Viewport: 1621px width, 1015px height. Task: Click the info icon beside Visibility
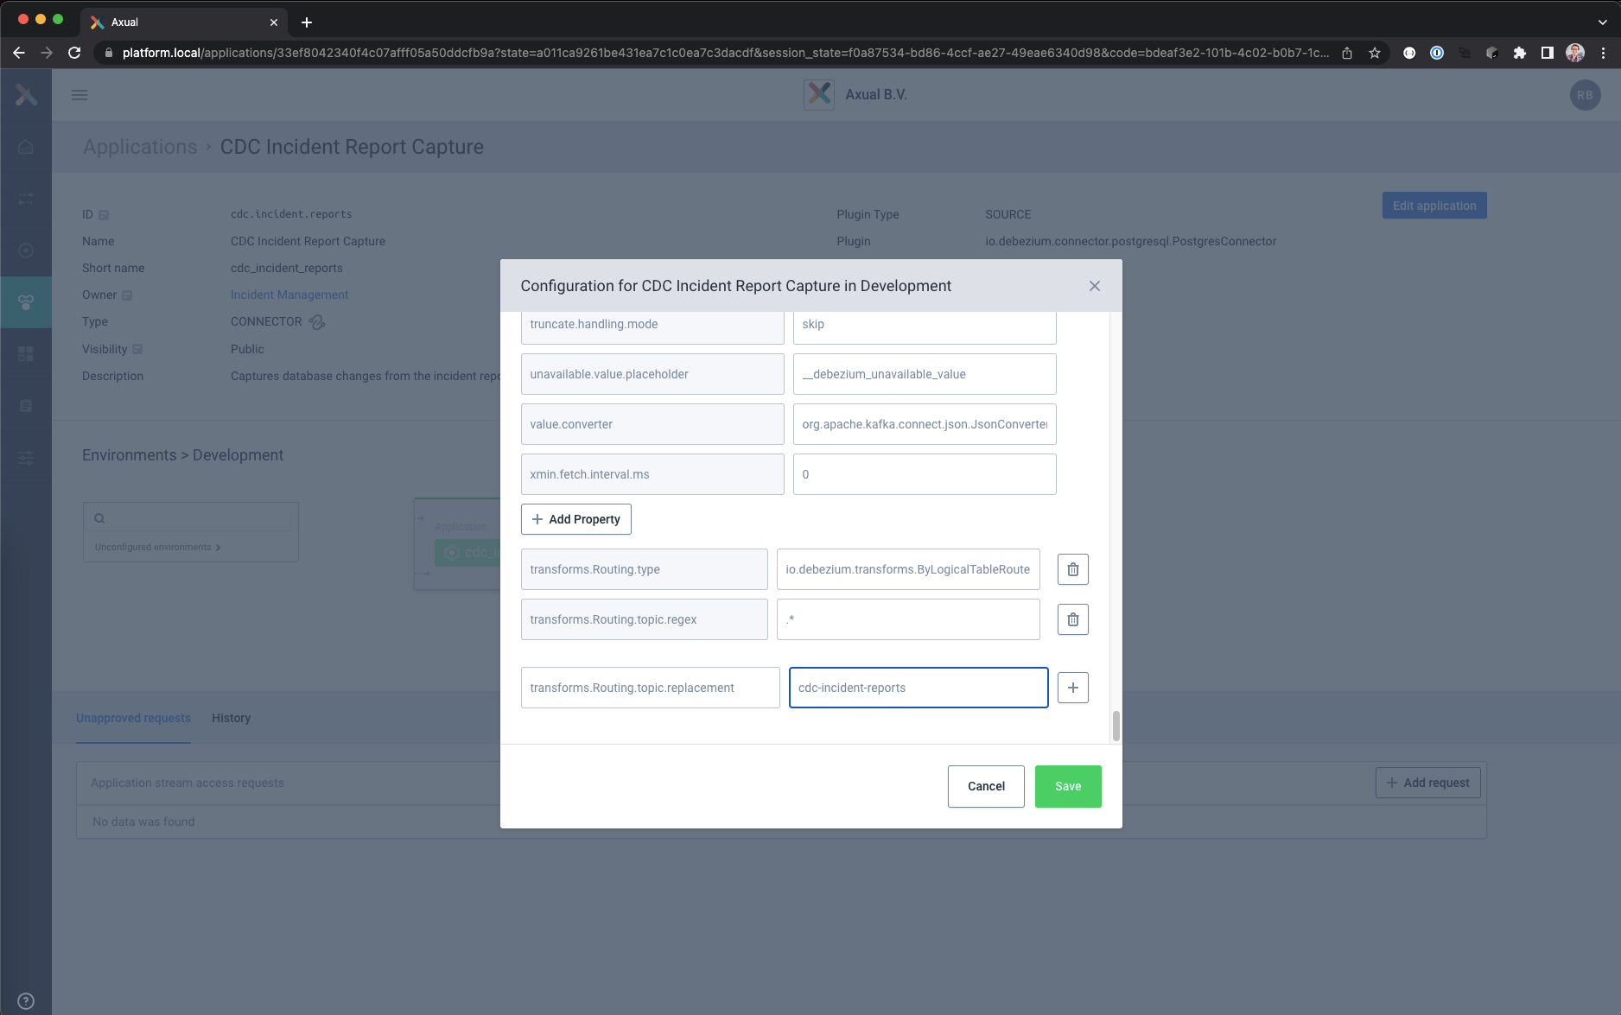pos(137,349)
